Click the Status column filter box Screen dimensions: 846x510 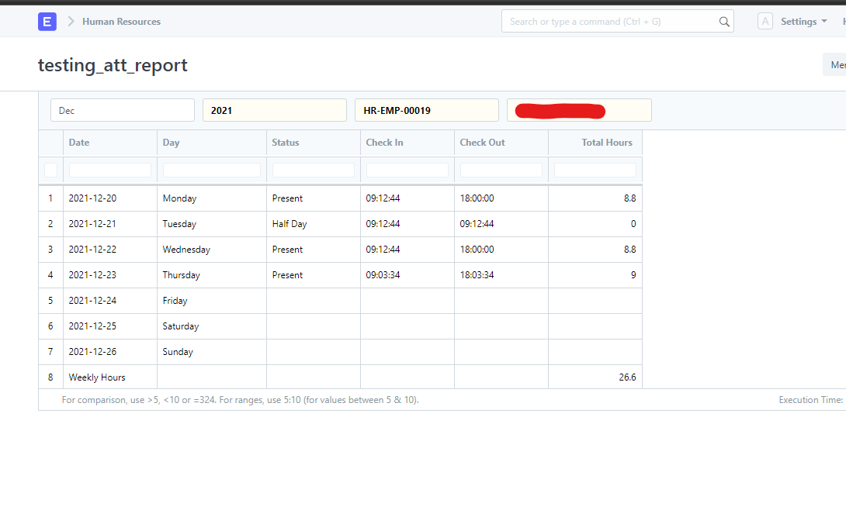(313, 170)
